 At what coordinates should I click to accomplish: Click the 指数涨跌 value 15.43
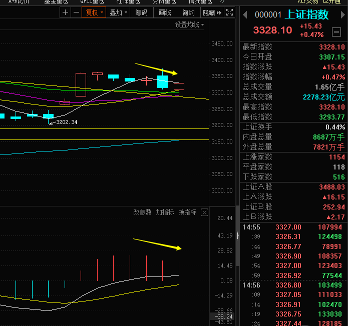pos(334,67)
